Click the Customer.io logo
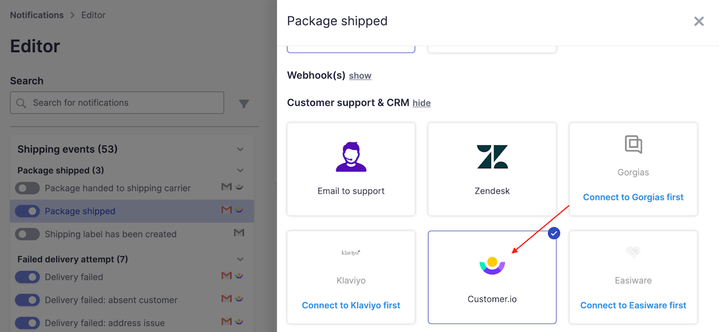 pos(492,265)
